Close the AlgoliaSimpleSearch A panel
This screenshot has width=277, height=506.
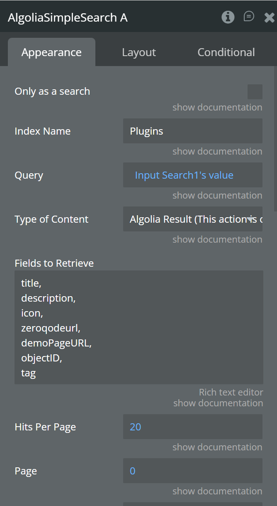(269, 17)
